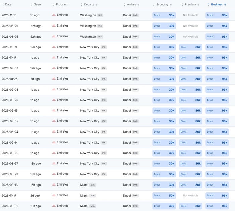Viewport: 235px width, 211px height.
Task: Click the Business sort arrows
Action: (208, 5)
